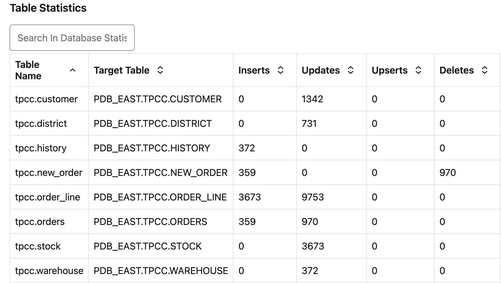Click the Table Name column header
This screenshot has height=283, width=501.
pos(28,70)
